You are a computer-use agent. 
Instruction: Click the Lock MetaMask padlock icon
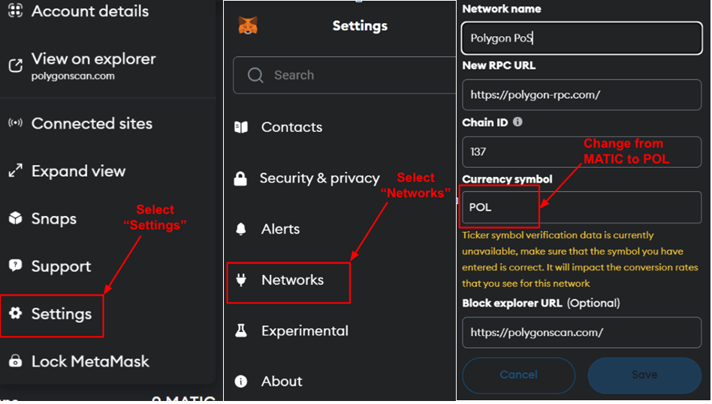[x=16, y=361]
